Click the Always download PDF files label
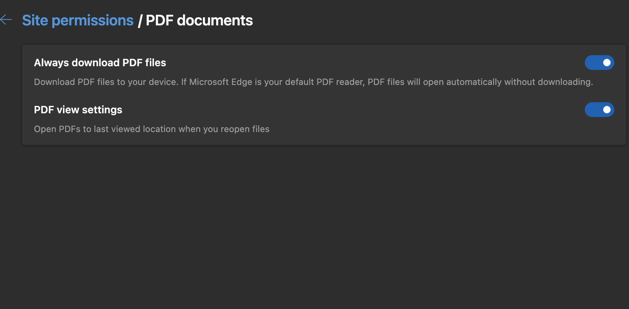The image size is (629, 309). coord(100,63)
